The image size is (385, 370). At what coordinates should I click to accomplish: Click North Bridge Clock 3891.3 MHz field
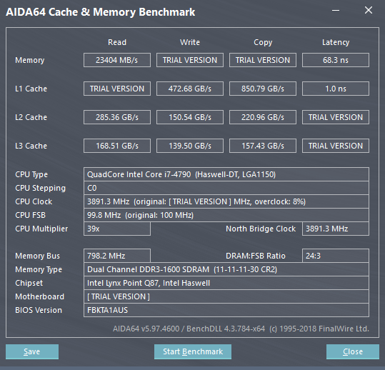[336, 229]
